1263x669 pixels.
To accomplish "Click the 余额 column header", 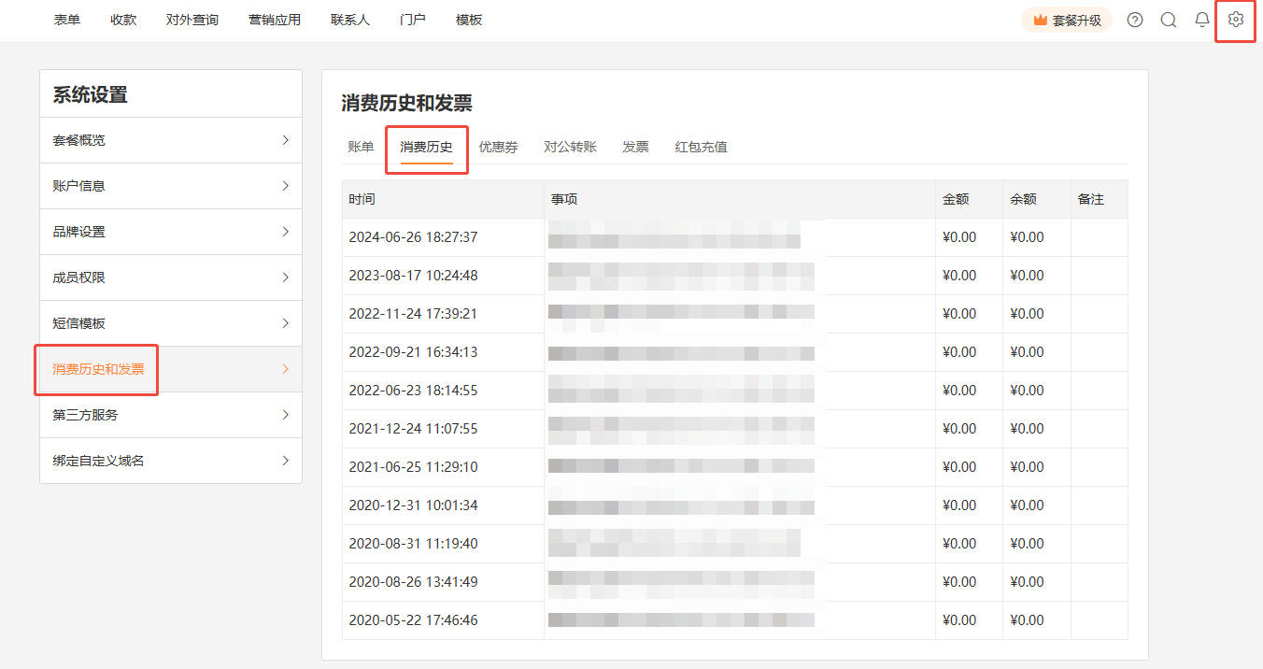I will [x=1037, y=199].
